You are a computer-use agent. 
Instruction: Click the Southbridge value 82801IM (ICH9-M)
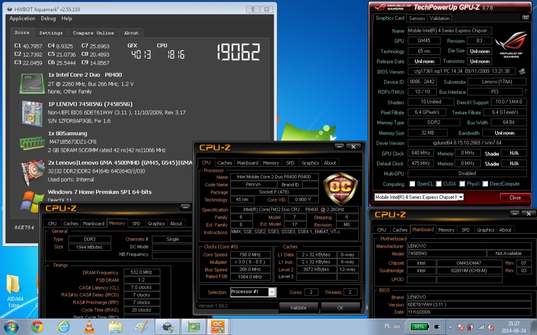click(x=469, y=270)
